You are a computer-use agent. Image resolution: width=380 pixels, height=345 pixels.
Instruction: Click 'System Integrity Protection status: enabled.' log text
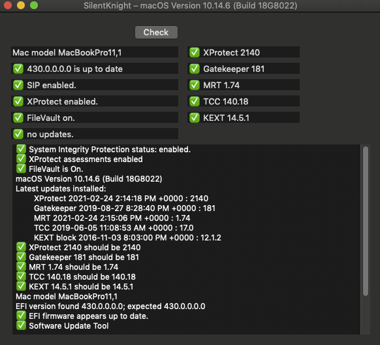[x=110, y=150]
